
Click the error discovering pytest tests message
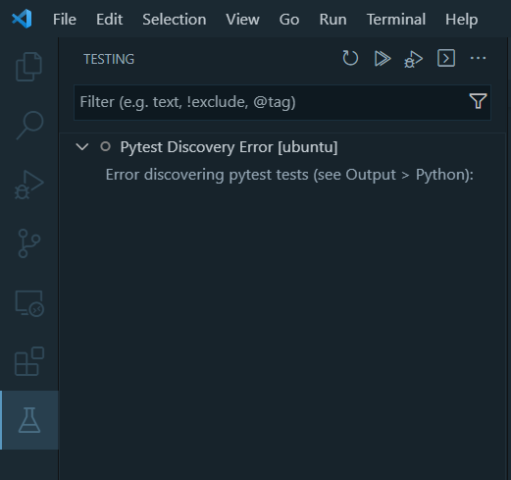[289, 175]
